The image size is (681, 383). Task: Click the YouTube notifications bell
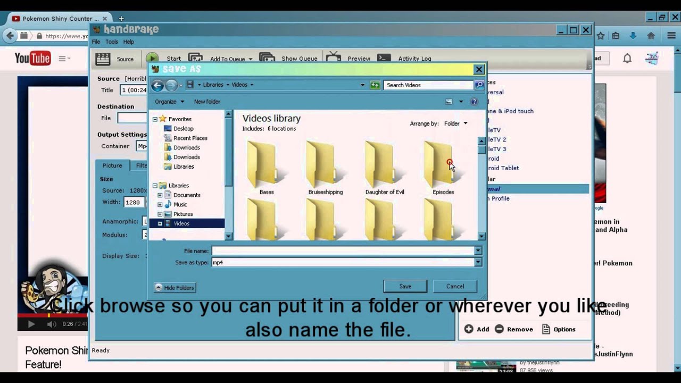627,59
